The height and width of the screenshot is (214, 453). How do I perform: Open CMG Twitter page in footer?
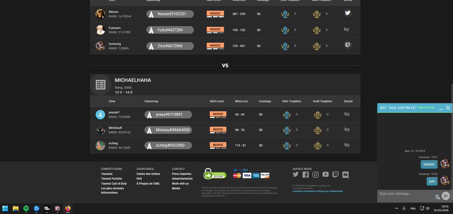296,174
